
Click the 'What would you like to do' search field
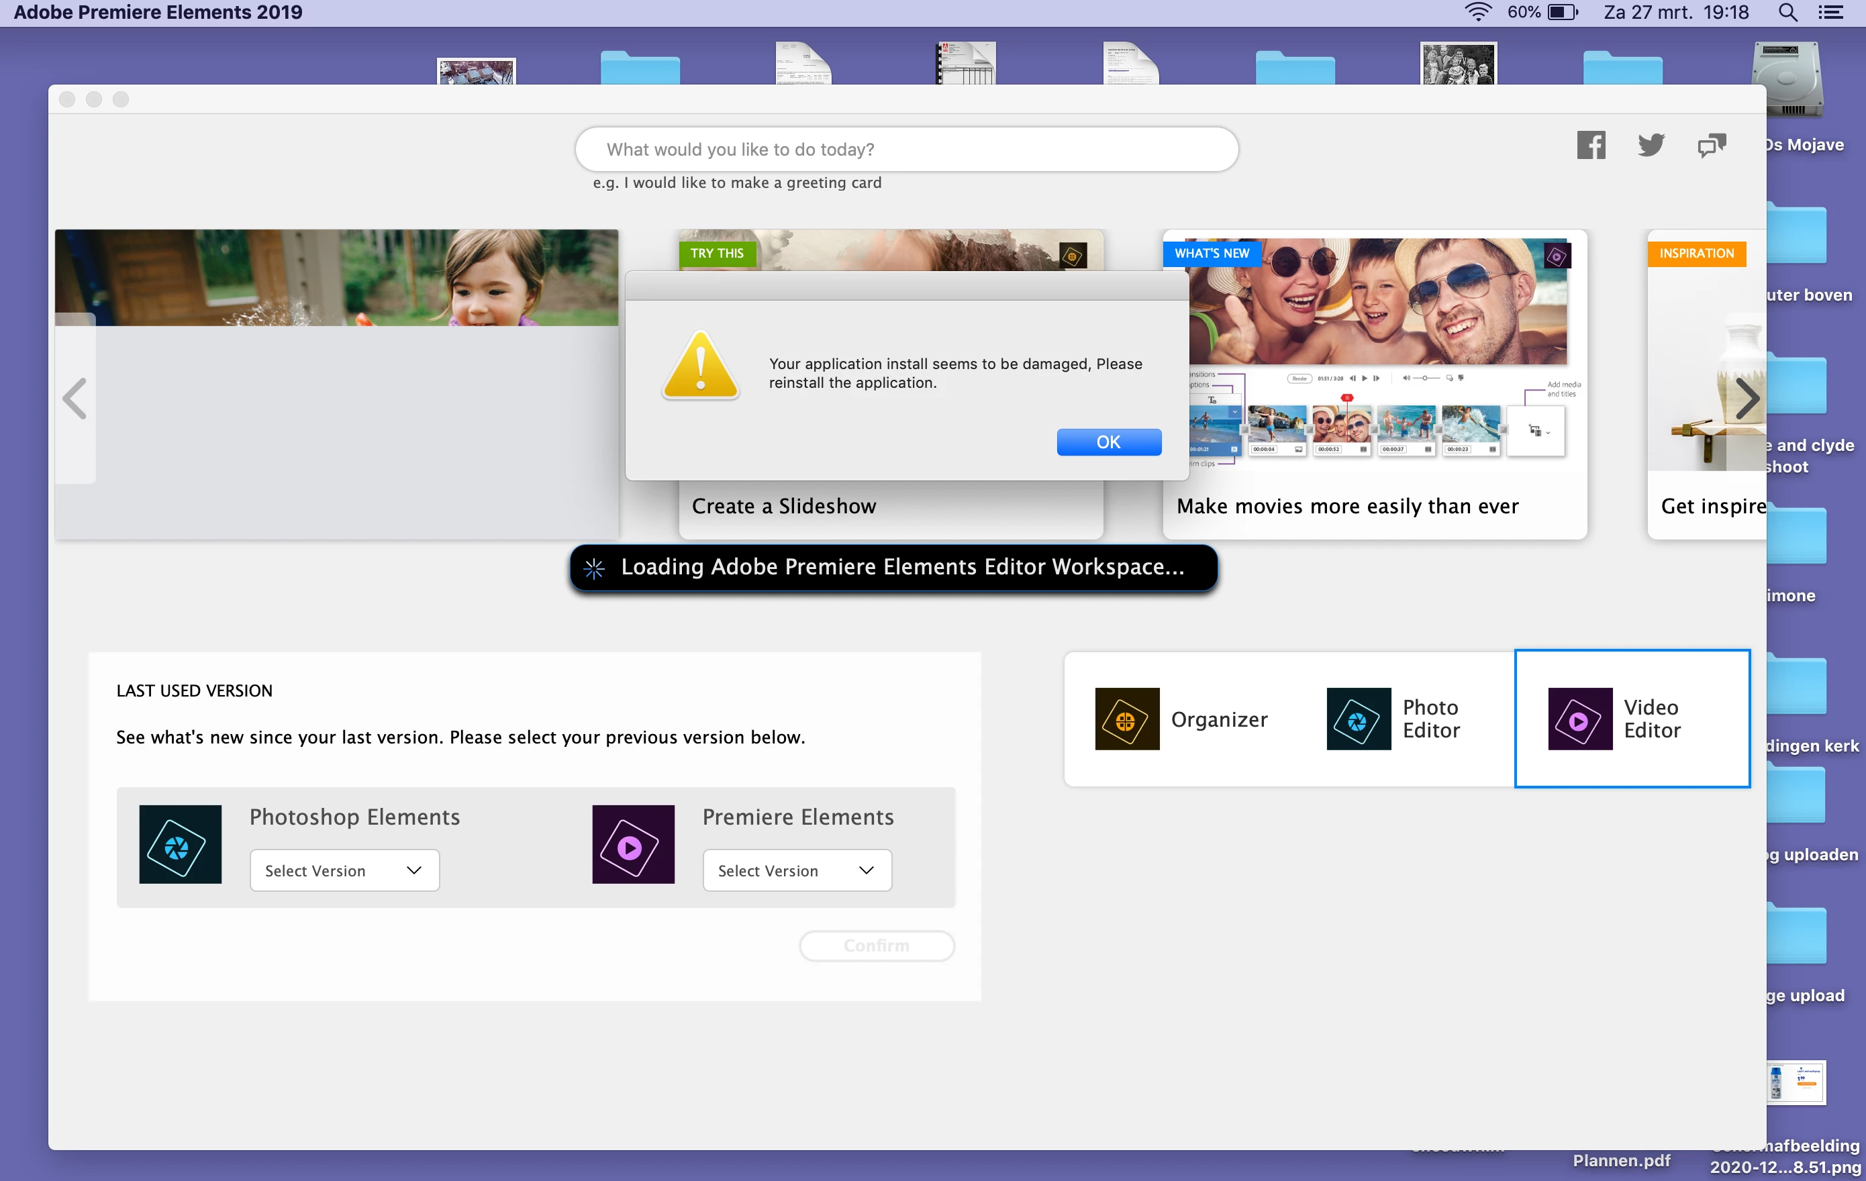point(906,150)
